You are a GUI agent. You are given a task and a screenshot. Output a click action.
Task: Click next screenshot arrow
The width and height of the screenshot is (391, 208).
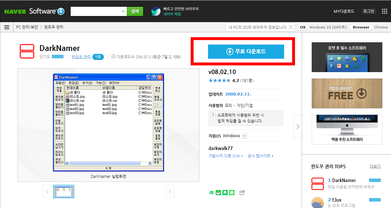click(x=170, y=192)
